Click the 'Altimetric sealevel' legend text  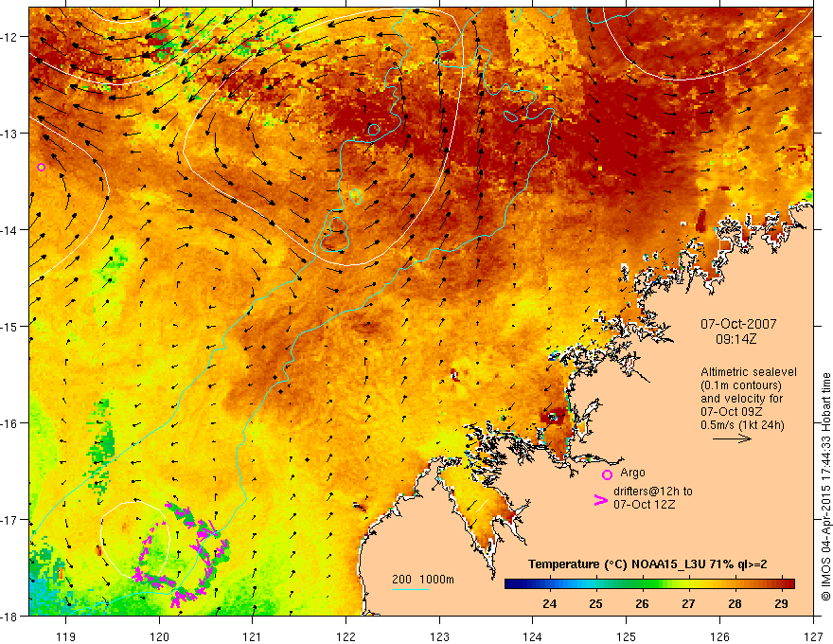[x=749, y=372]
